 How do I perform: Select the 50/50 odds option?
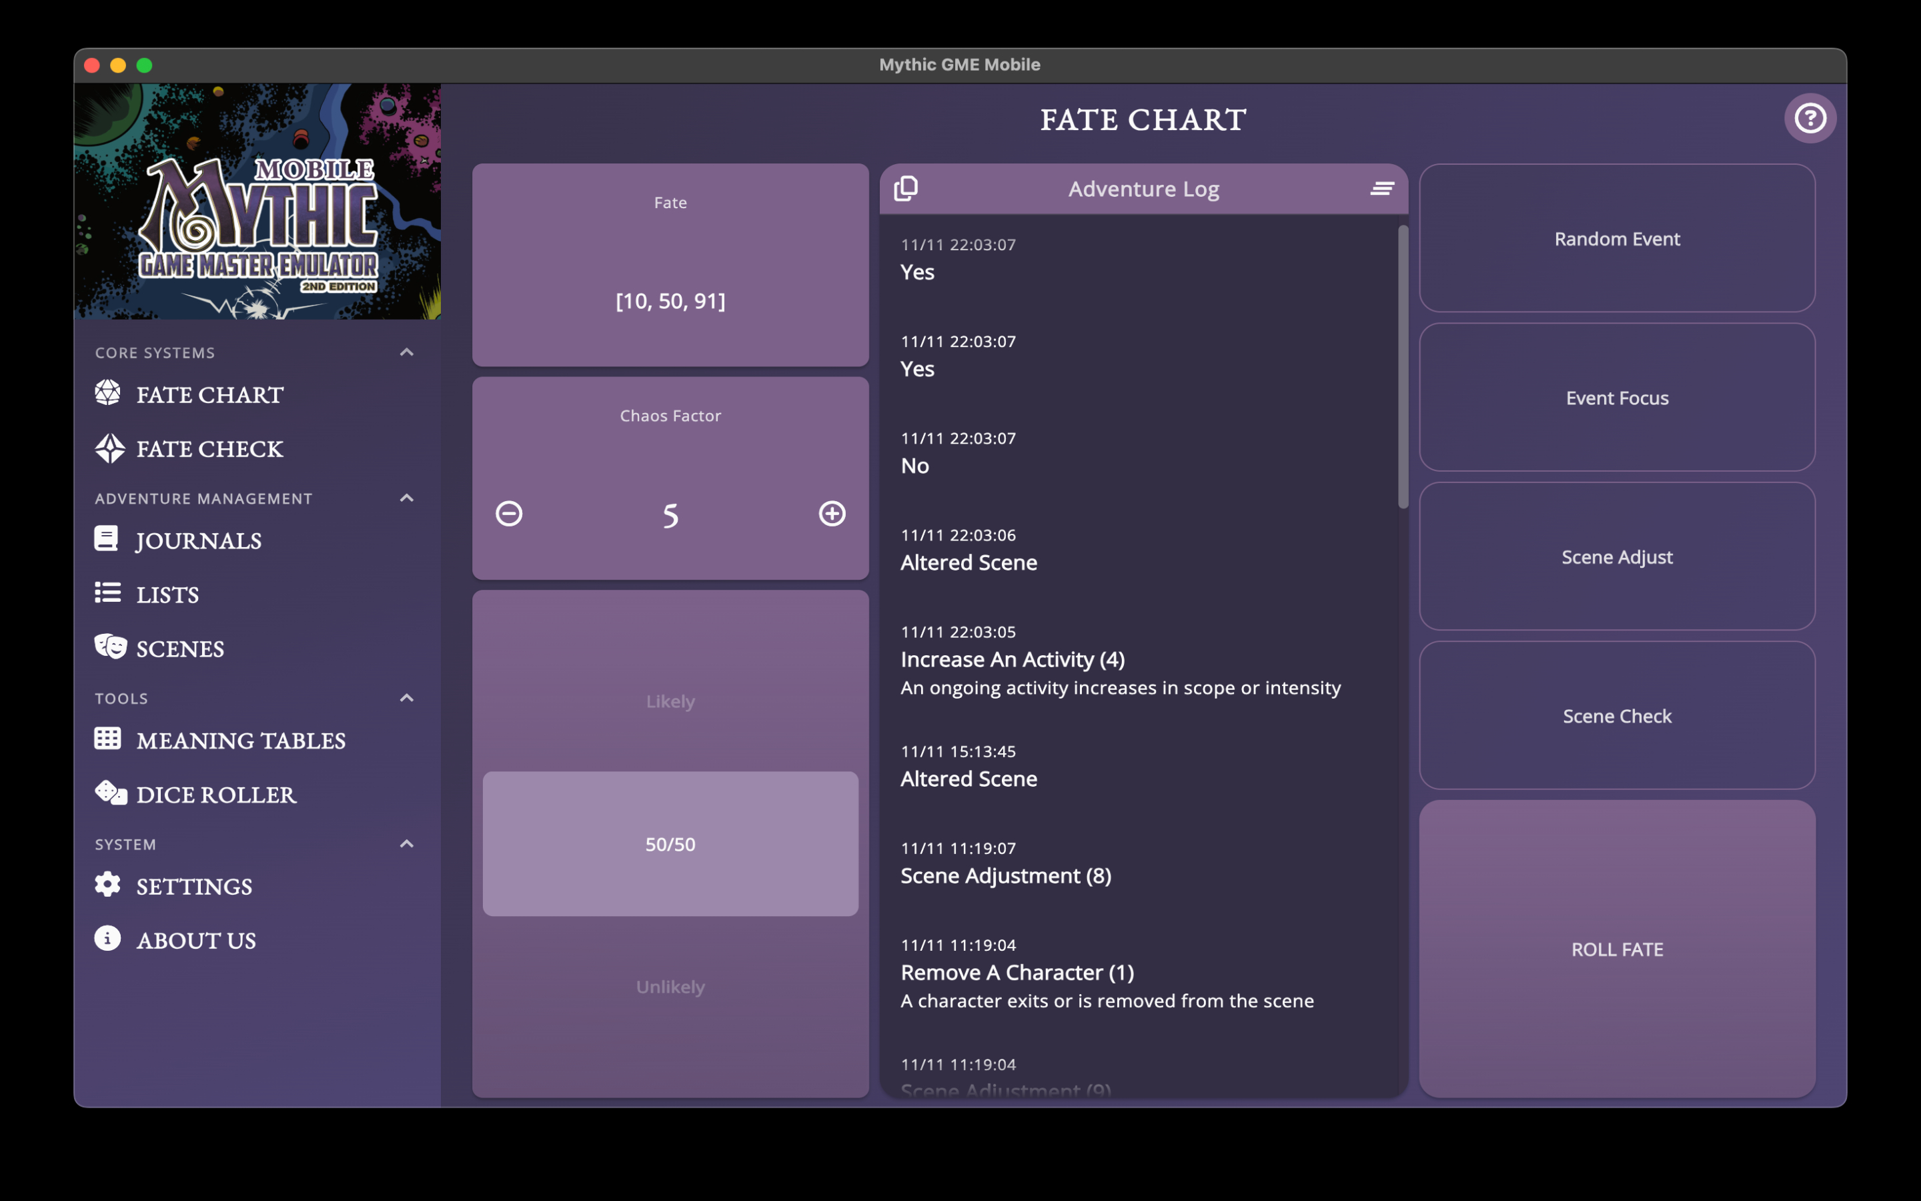[x=670, y=843]
